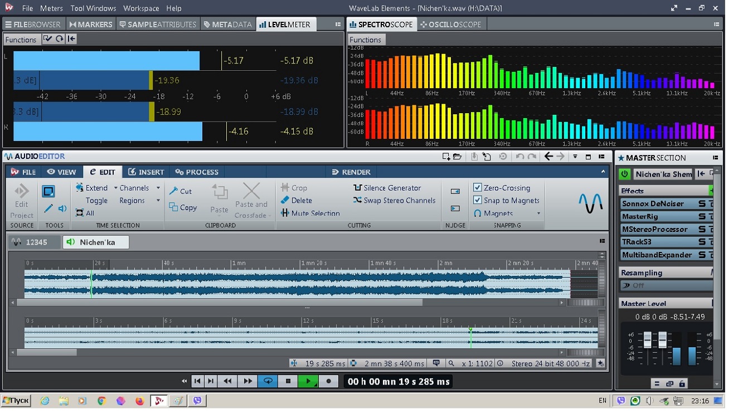Open the Tool Windows menu
The image size is (743, 418).
tap(93, 8)
